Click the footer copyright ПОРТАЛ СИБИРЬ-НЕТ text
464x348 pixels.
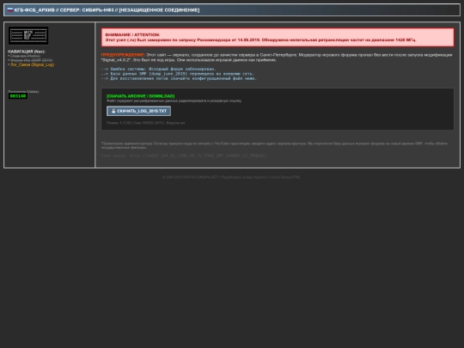coord(231,177)
